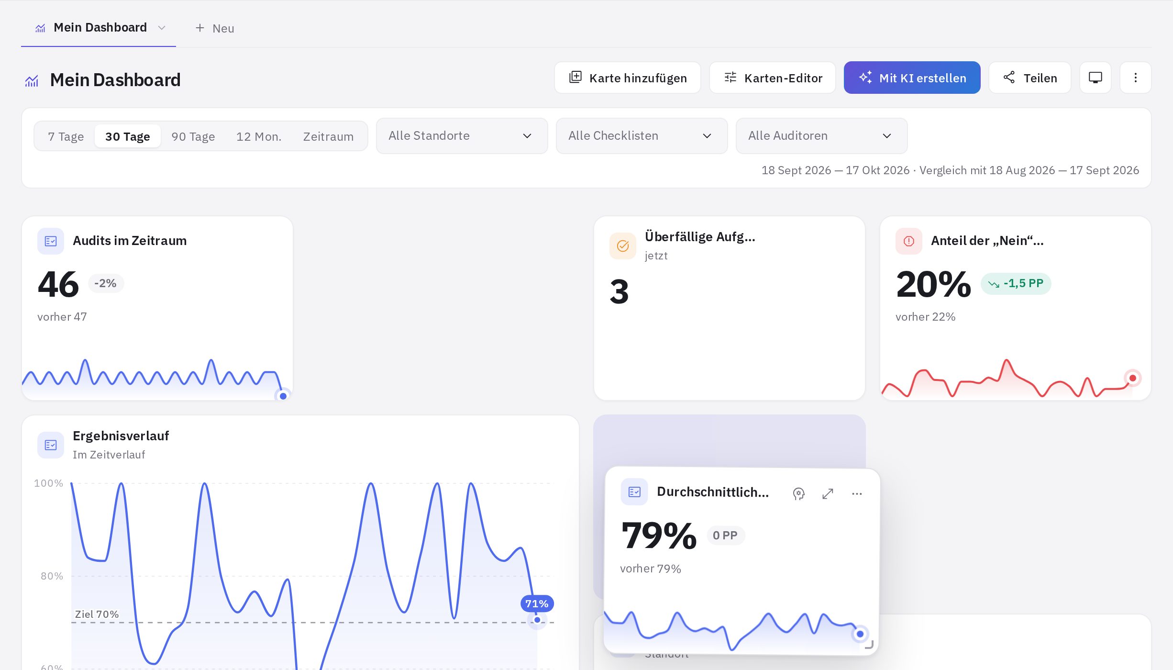1173x670 pixels.
Task: Click the red endpoint on Nein sparkline
Action: click(1132, 378)
